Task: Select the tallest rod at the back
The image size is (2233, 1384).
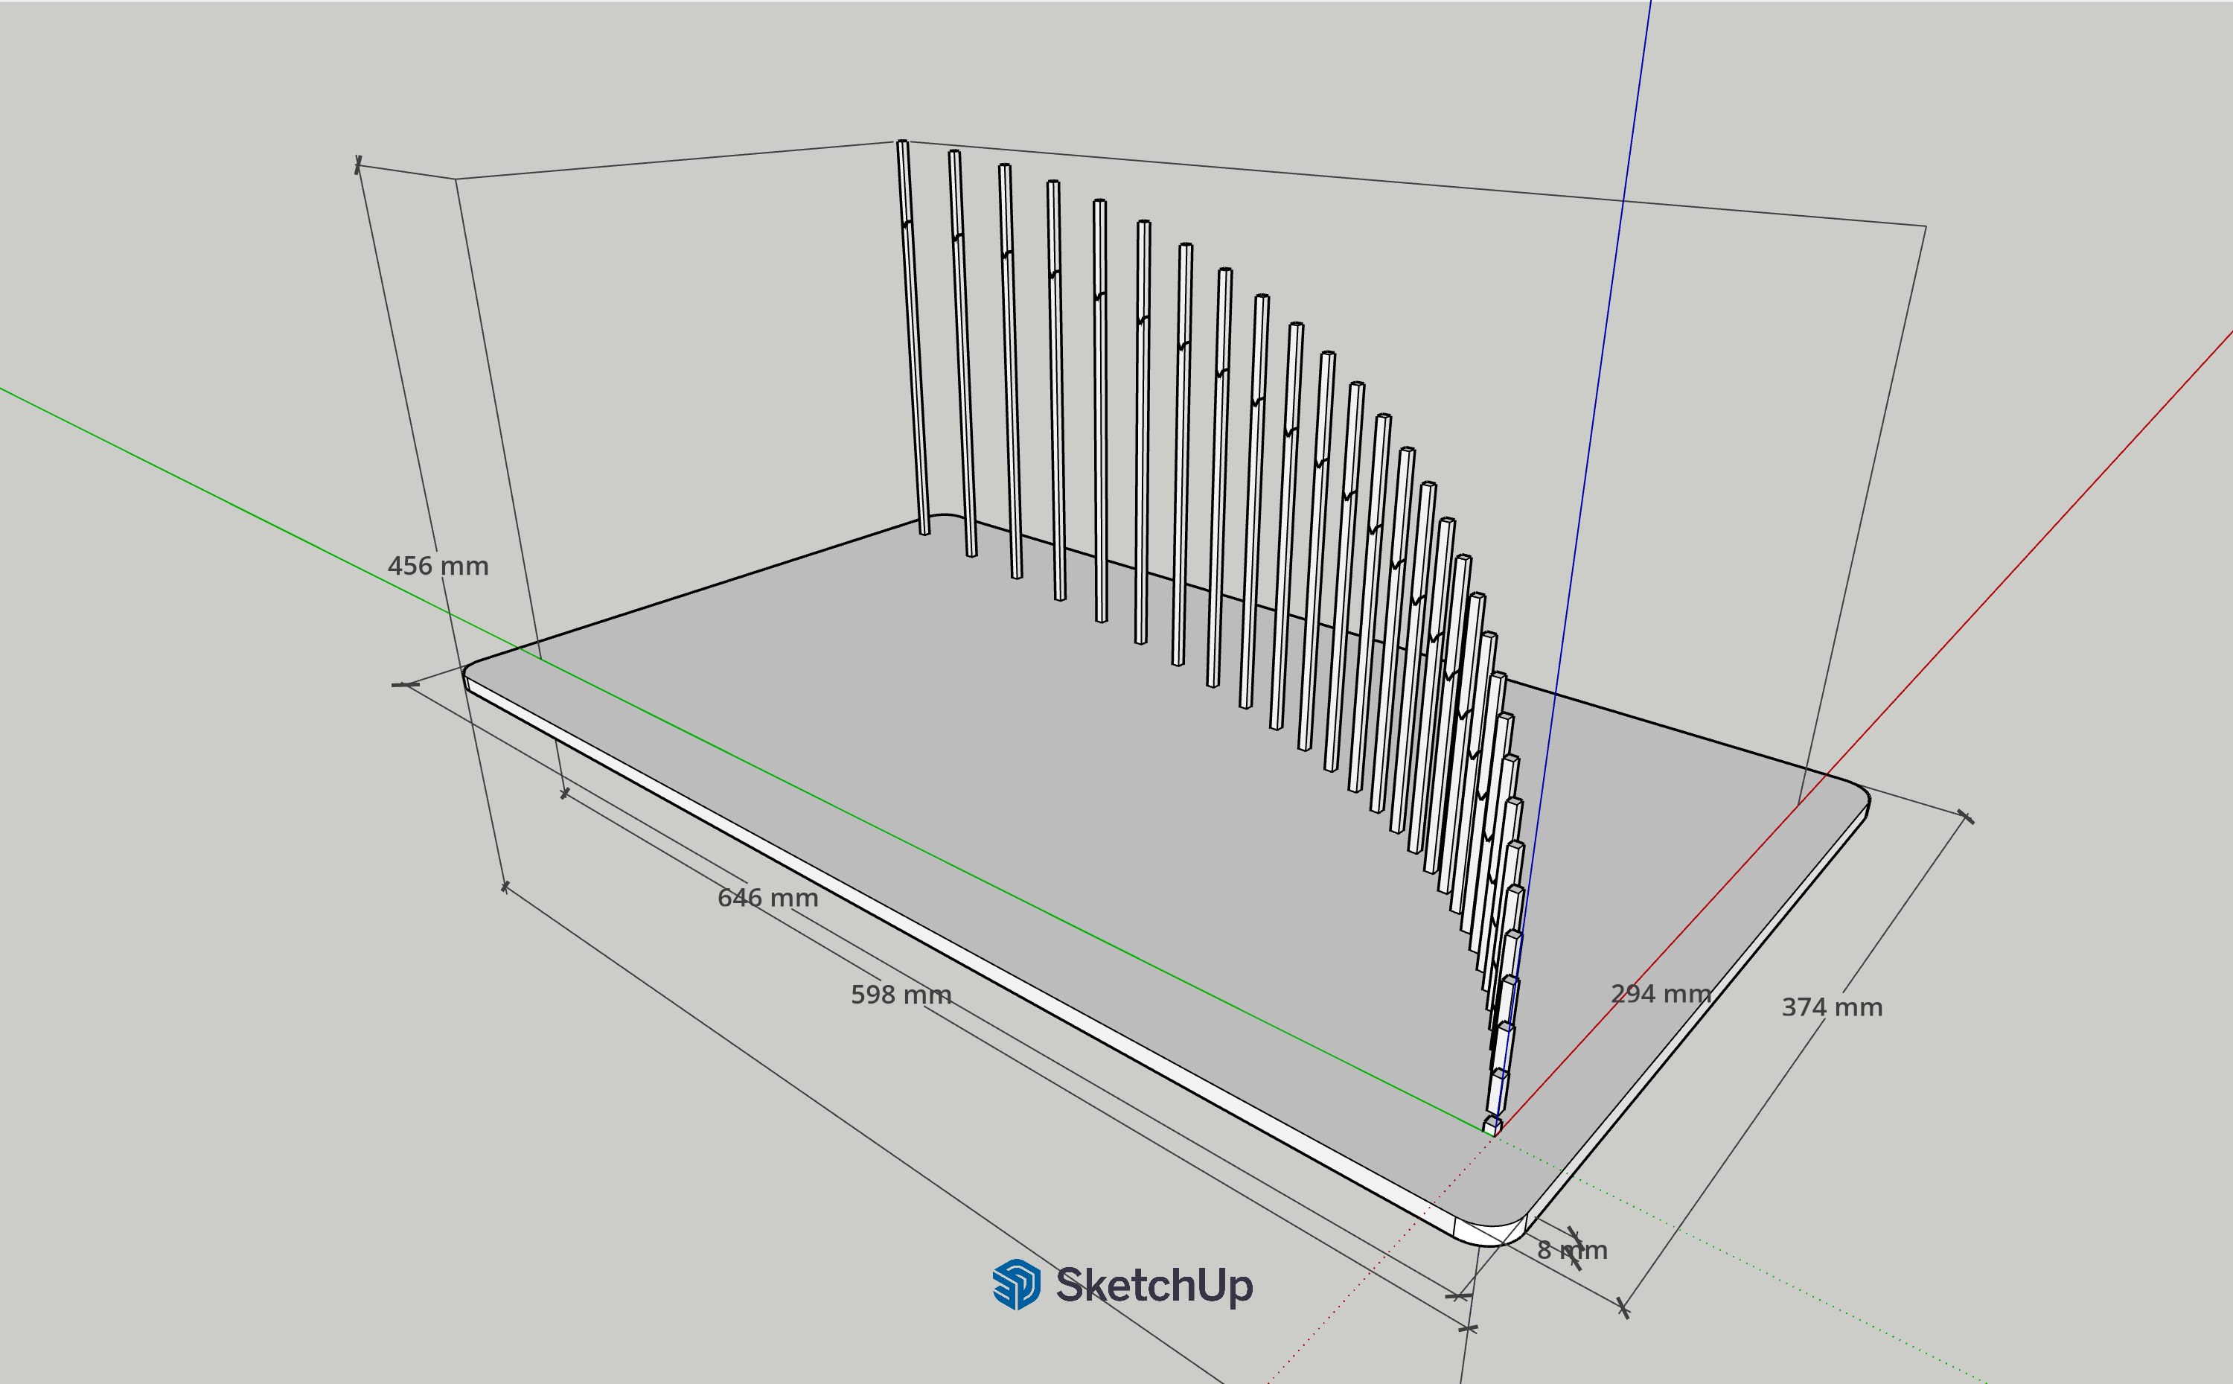Action: coord(913,339)
